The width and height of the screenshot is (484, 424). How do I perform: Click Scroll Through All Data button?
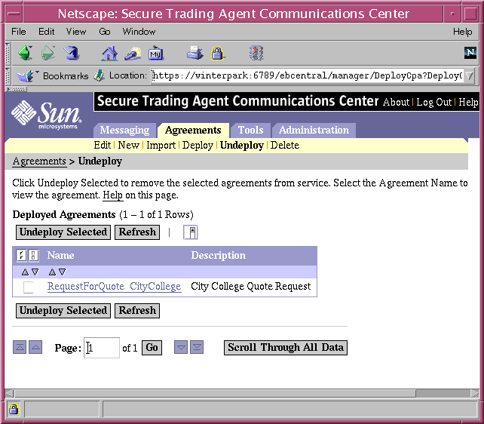tap(286, 348)
